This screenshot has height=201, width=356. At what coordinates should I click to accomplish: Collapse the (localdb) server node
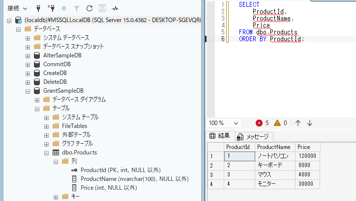(9, 21)
